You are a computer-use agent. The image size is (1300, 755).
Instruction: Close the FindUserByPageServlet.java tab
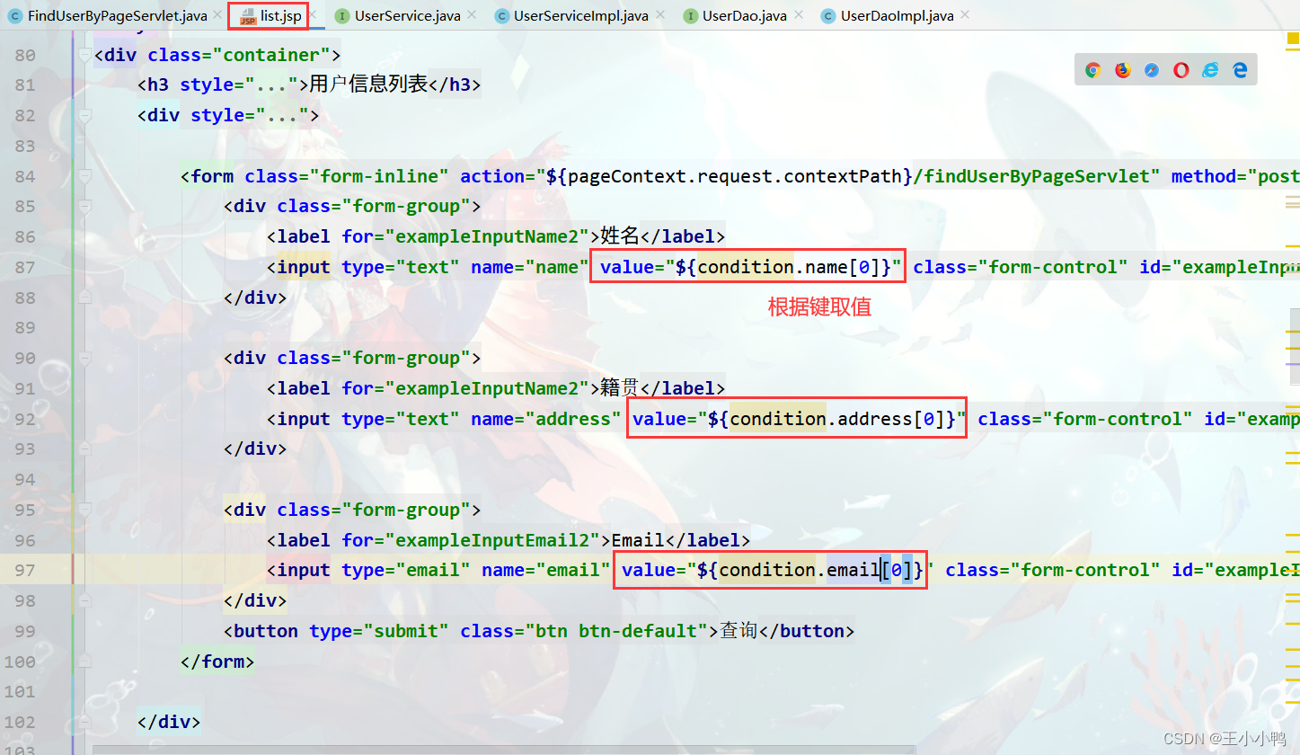[x=217, y=16]
